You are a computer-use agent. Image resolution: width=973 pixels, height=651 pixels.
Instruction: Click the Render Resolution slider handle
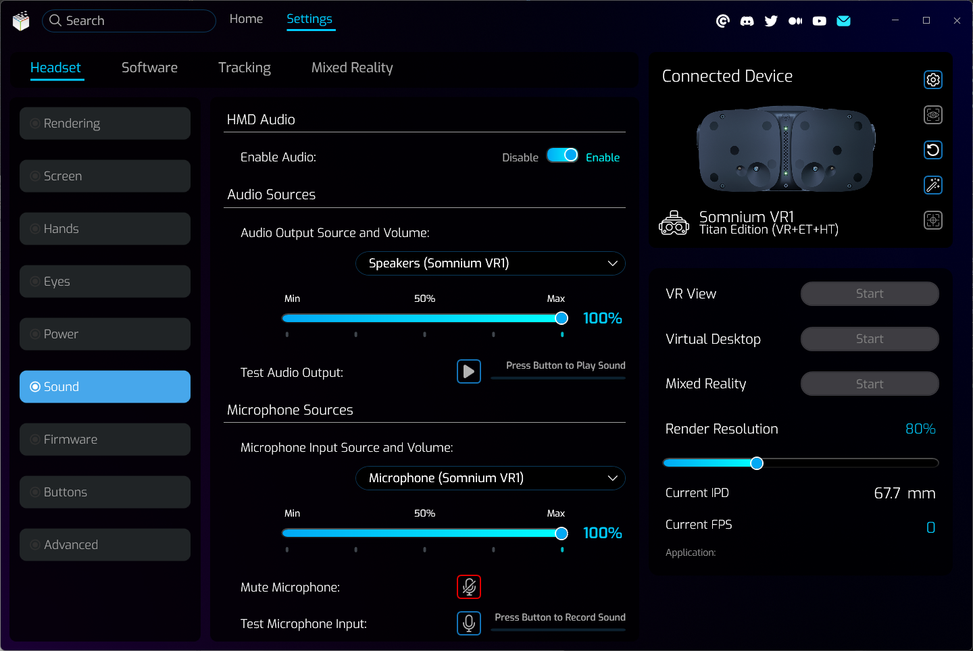757,463
